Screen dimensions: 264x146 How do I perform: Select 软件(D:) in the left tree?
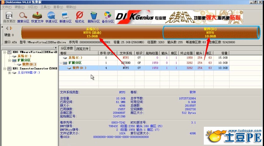click(x=29, y=64)
